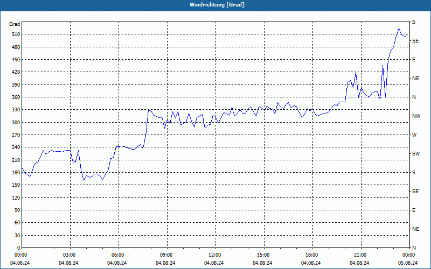Image resolution: width=431 pixels, height=269 pixels.
Task: Click the 120 left-axis label
Action: click(x=16, y=197)
